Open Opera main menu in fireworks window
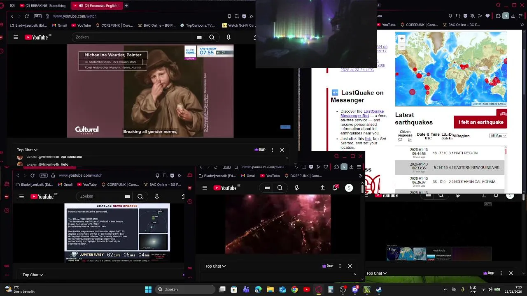 (x=359, y=167)
